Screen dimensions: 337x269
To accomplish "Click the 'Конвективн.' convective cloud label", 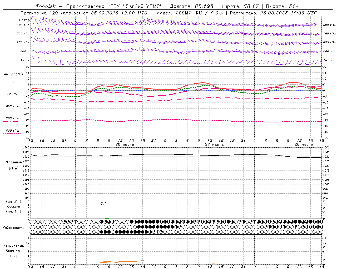I will 14,246.
